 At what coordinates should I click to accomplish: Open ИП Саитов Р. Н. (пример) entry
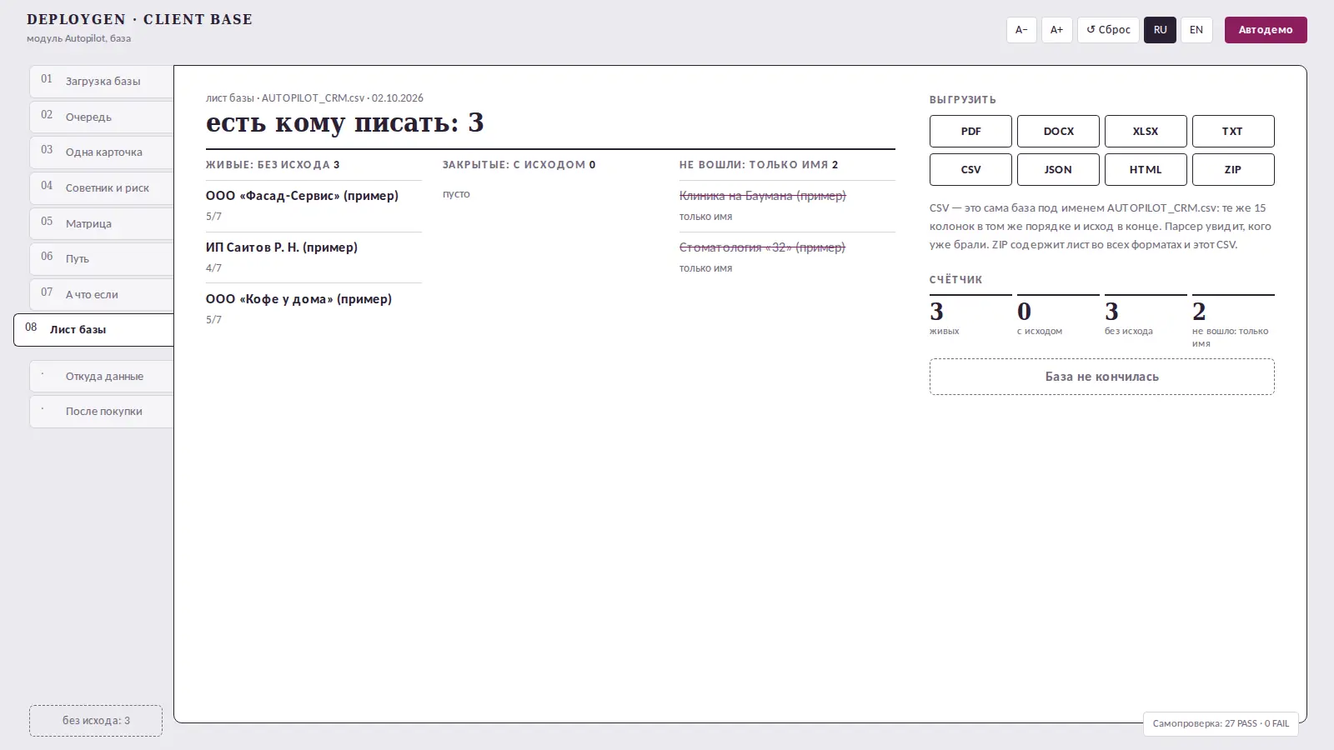(x=282, y=247)
